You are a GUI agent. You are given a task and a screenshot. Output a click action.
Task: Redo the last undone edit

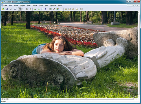point(15,9)
